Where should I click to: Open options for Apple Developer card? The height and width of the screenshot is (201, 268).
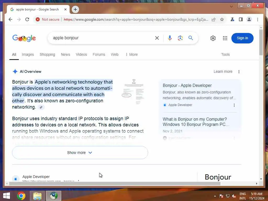click(234, 105)
